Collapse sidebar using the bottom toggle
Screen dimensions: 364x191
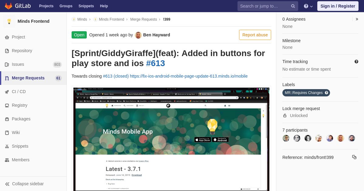(x=33, y=184)
